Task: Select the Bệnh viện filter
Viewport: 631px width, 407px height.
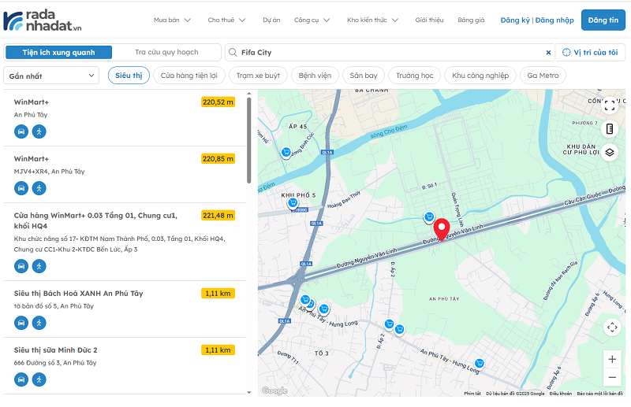Action: 315,76
